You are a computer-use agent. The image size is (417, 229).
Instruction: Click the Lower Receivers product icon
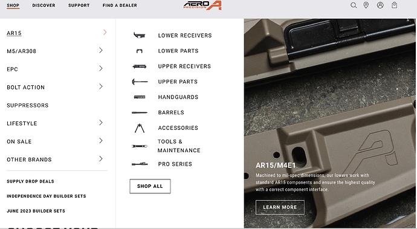pyautogui.click(x=140, y=35)
